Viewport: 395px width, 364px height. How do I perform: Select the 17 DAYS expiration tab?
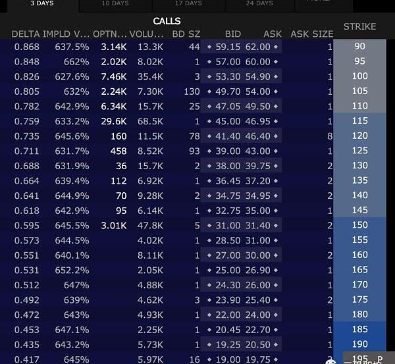tap(188, 4)
